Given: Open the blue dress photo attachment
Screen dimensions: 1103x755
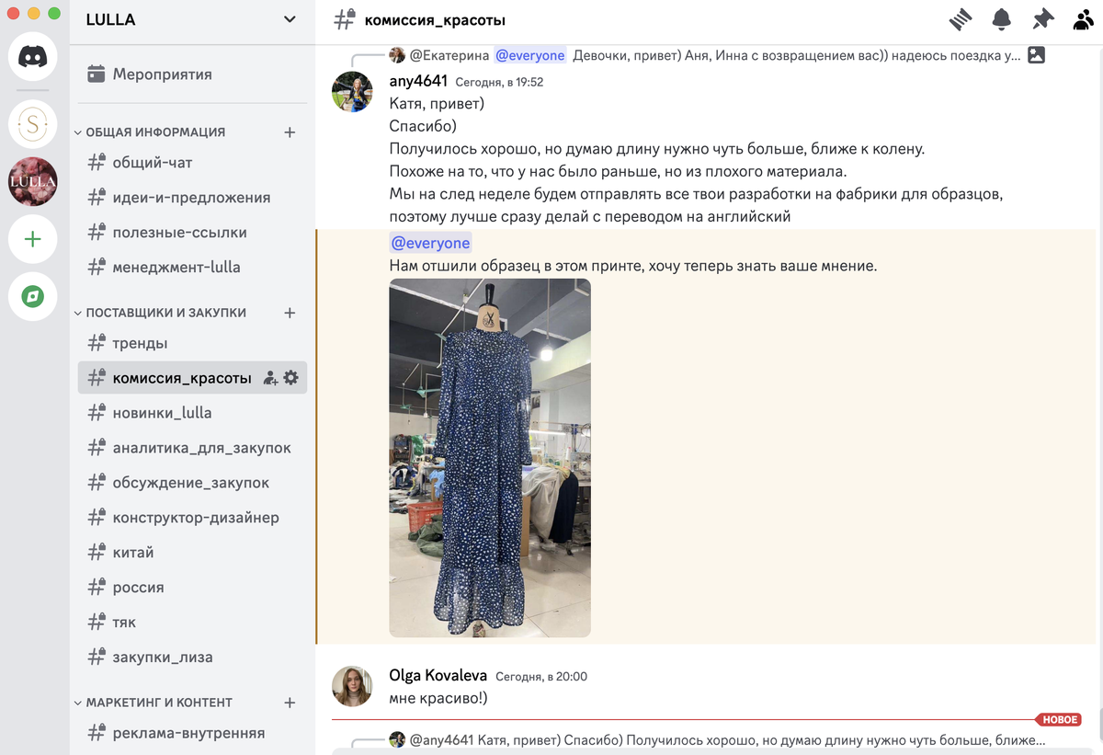Looking at the screenshot, I should [490, 458].
